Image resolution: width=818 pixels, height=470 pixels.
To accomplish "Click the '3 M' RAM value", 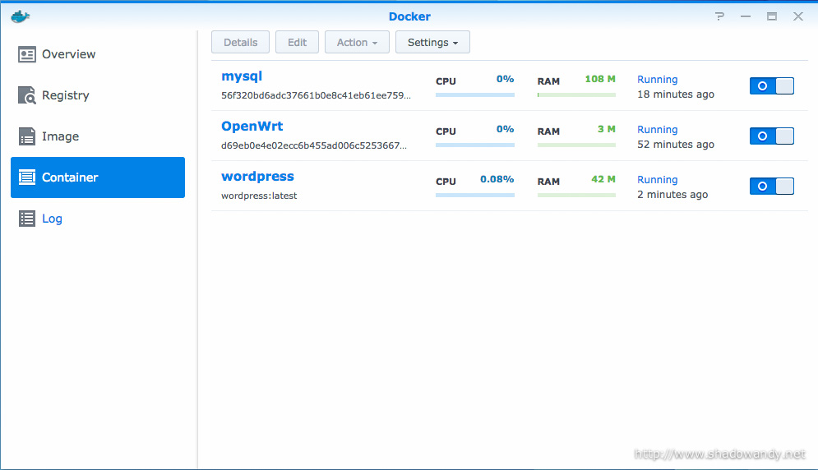I will [x=606, y=129].
